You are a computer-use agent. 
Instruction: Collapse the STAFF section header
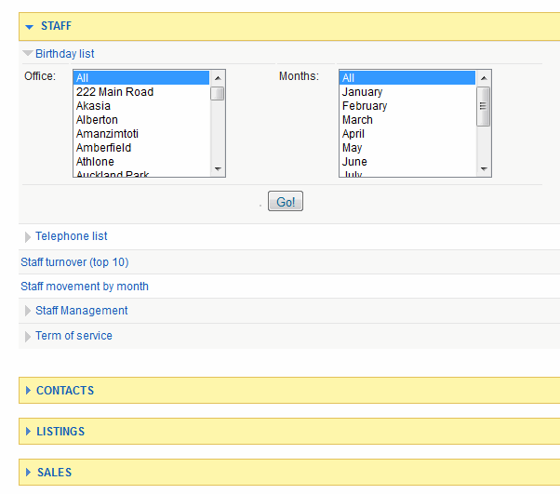[x=56, y=26]
